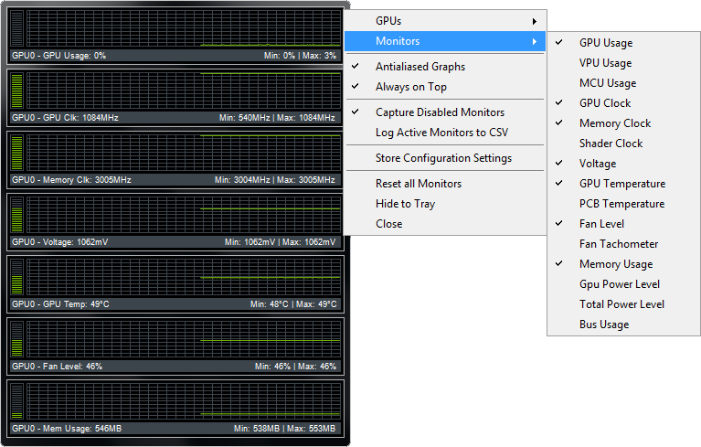Click the Fan Level bar meter
The width and height of the screenshot is (701, 447).
(x=17, y=339)
